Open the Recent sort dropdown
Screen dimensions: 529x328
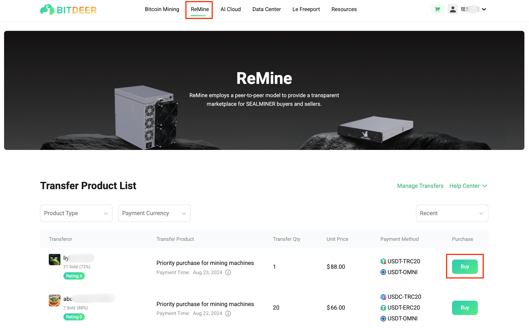point(452,213)
